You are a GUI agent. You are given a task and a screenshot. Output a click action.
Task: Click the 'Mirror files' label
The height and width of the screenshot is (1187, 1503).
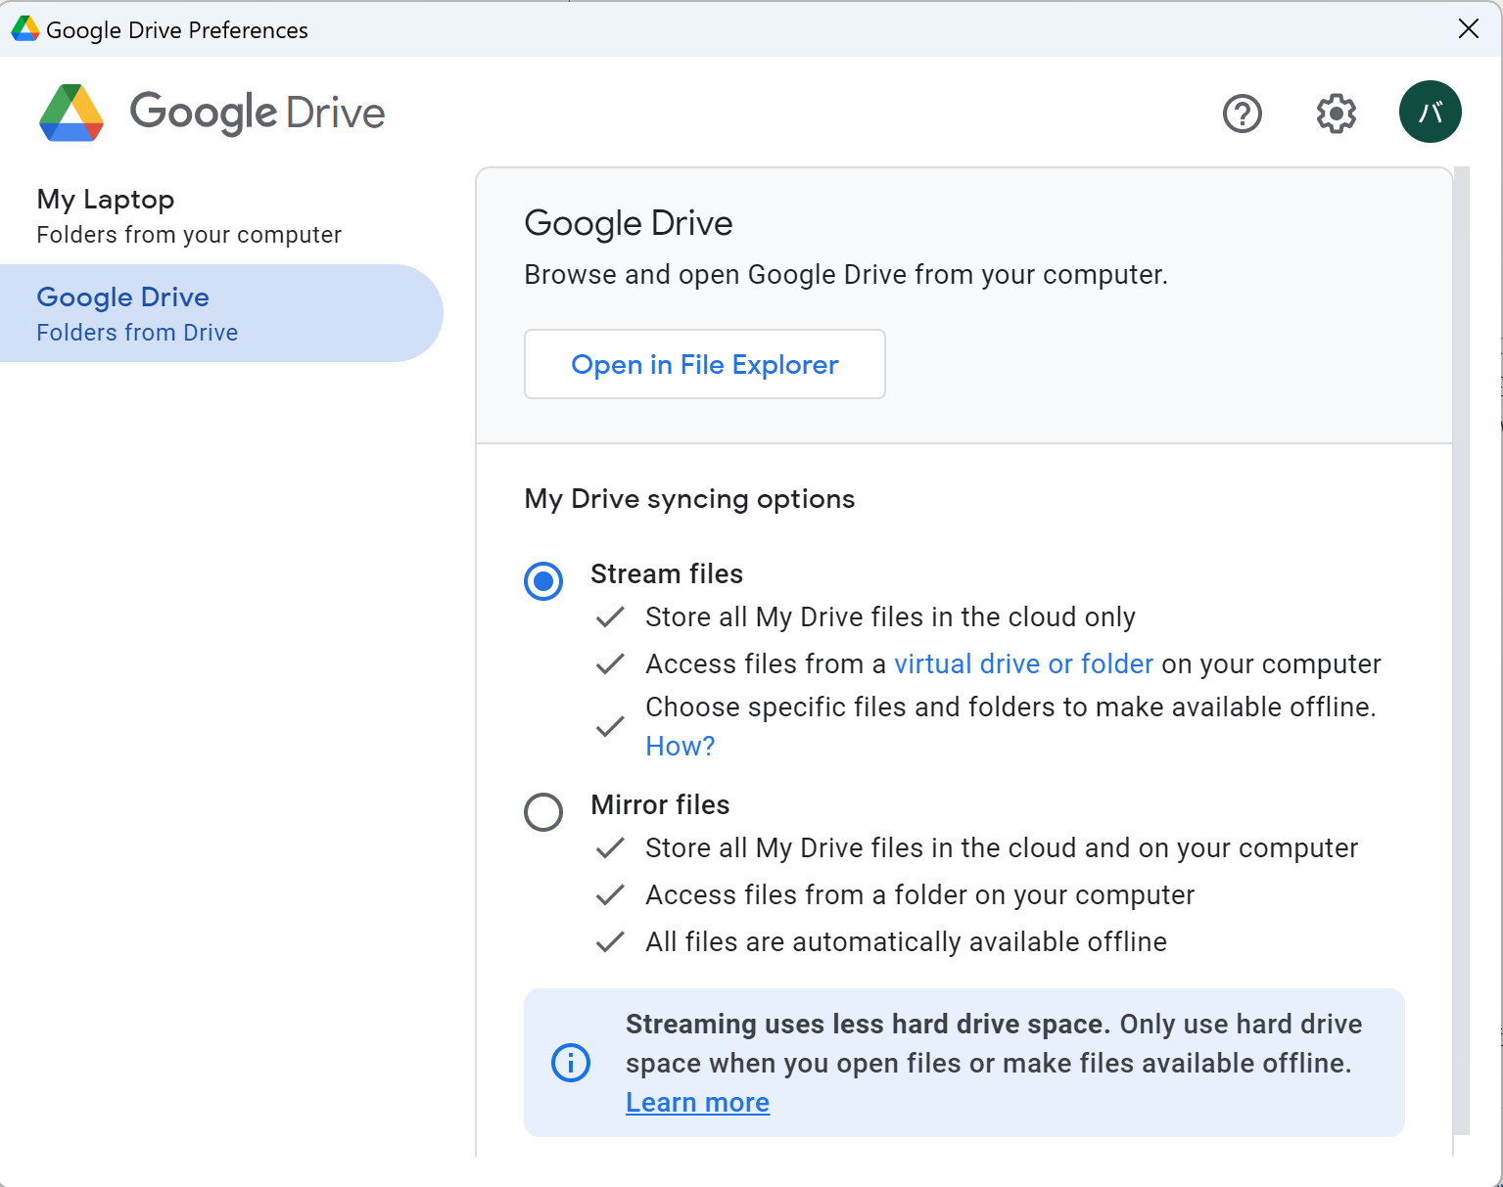click(660, 805)
